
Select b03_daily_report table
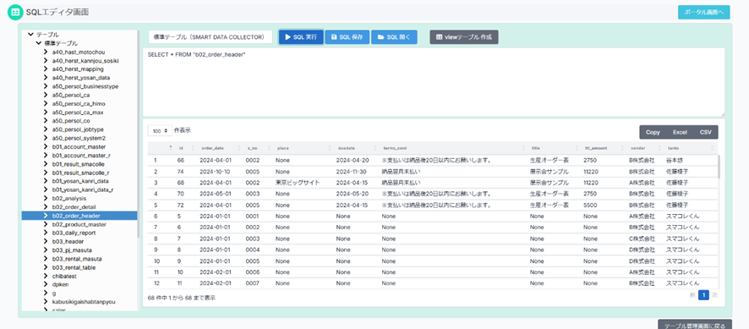coord(74,233)
